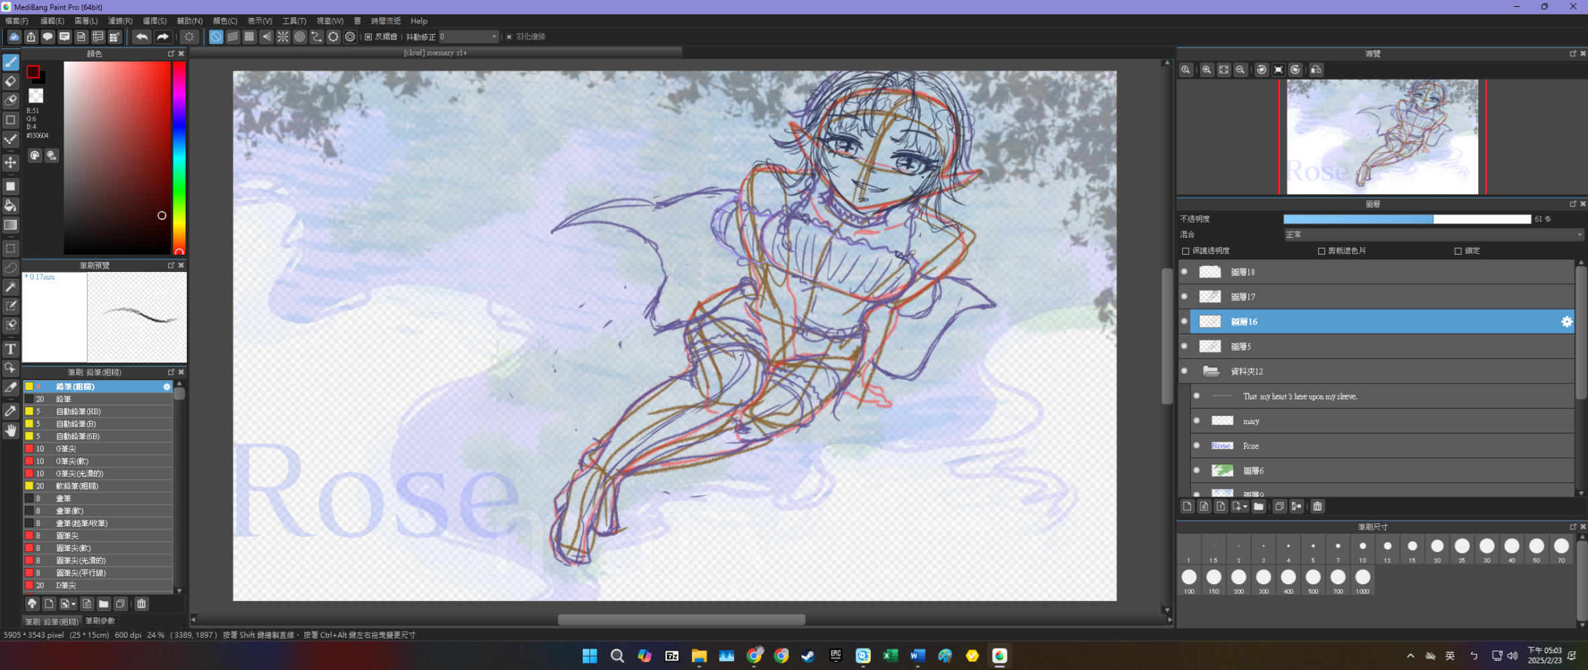The height and width of the screenshot is (670, 1588).
Task: Enable the 保護透明度 checkbox
Action: [x=1185, y=251]
